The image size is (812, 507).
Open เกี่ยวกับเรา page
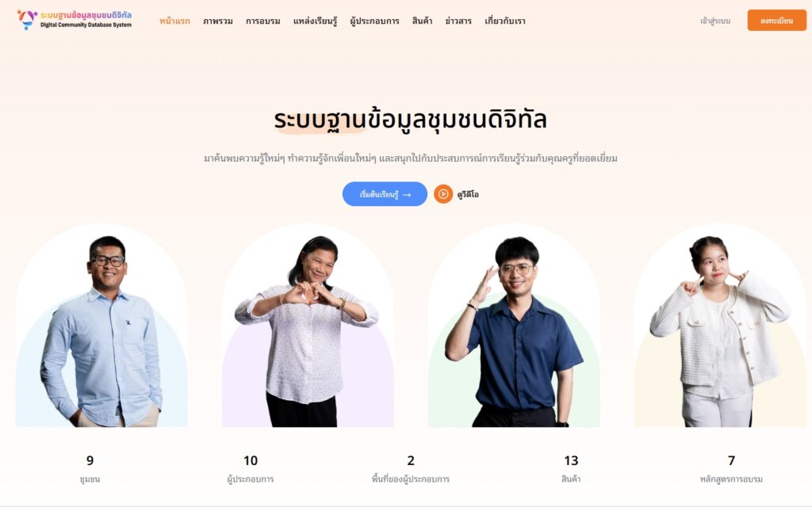[x=505, y=21]
